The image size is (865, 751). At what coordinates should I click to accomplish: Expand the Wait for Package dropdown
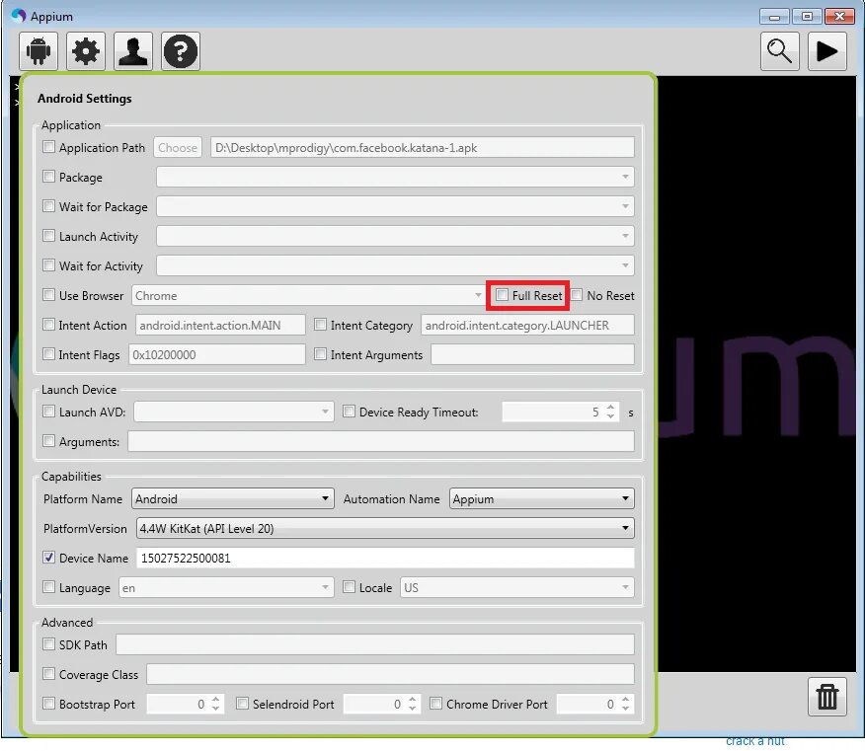point(395,207)
